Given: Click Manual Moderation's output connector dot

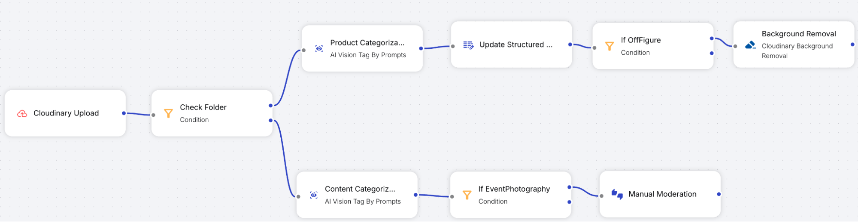Looking at the screenshot, I should click(719, 194).
